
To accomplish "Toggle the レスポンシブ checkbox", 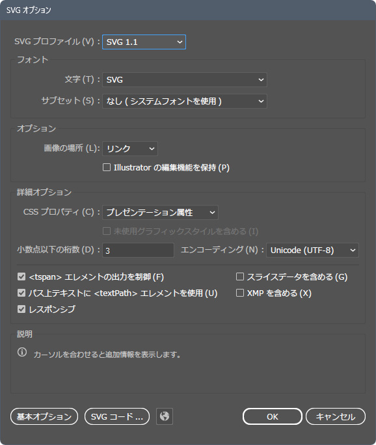I will pos(21,309).
